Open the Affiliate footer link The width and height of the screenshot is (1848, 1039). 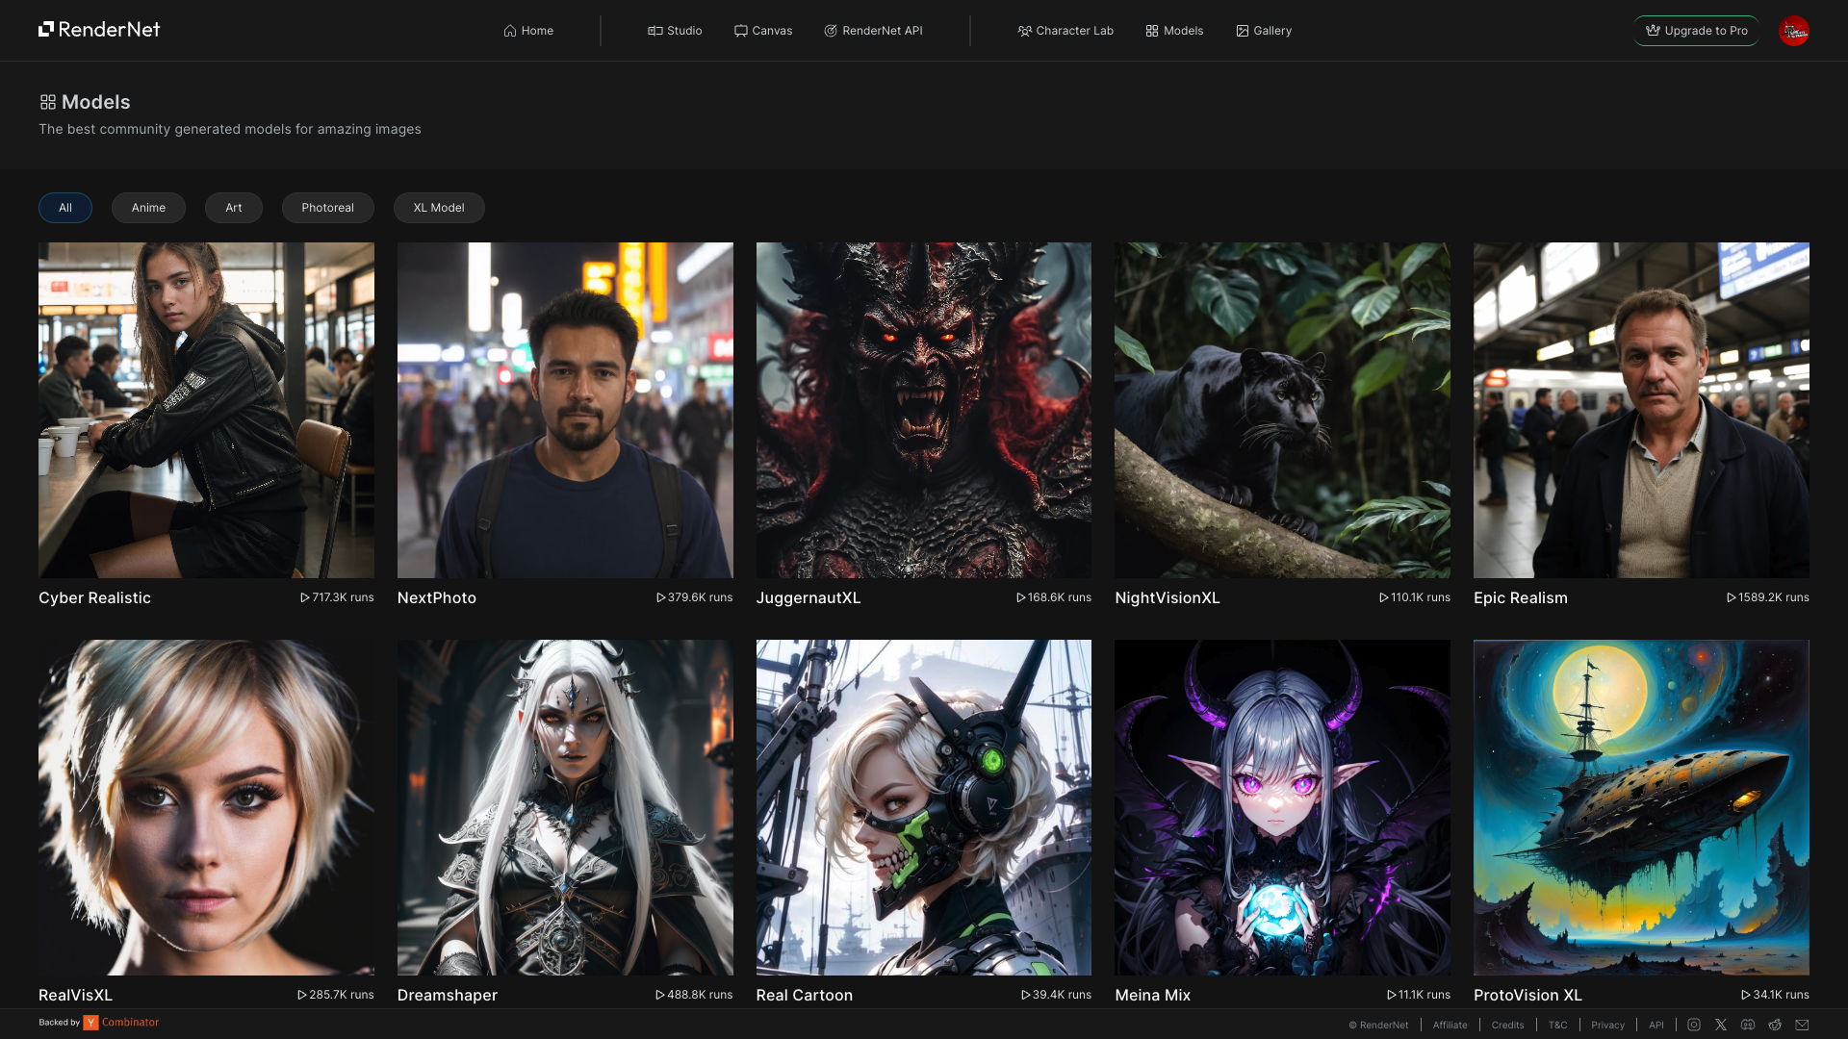pyautogui.click(x=1450, y=1026)
